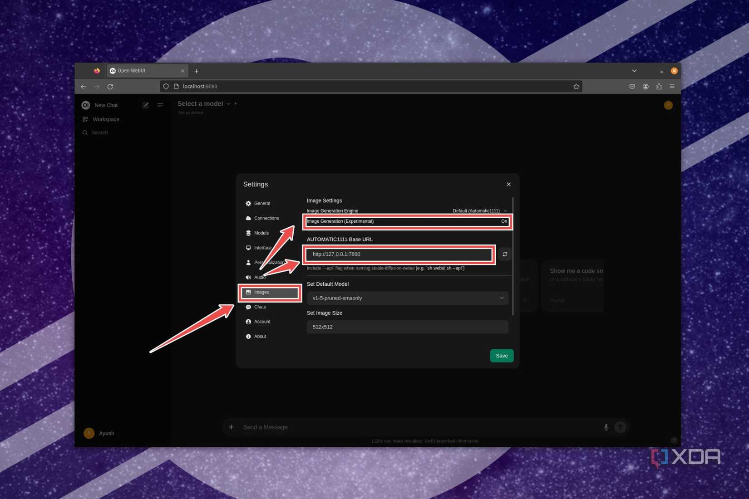Close the Open WebUI tab
749x499 pixels.
click(182, 71)
